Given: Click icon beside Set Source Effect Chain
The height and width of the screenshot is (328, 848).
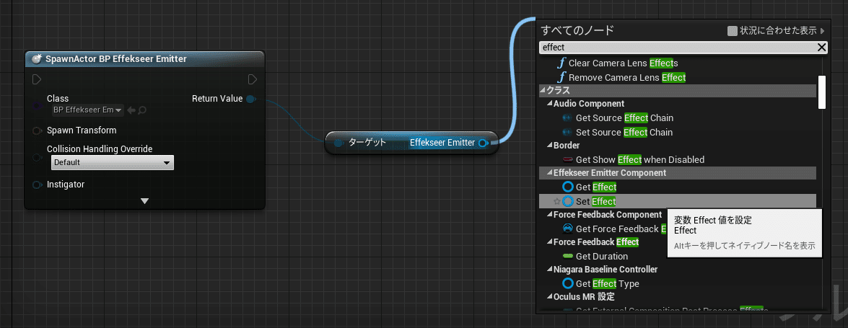Looking at the screenshot, I should (567, 132).
